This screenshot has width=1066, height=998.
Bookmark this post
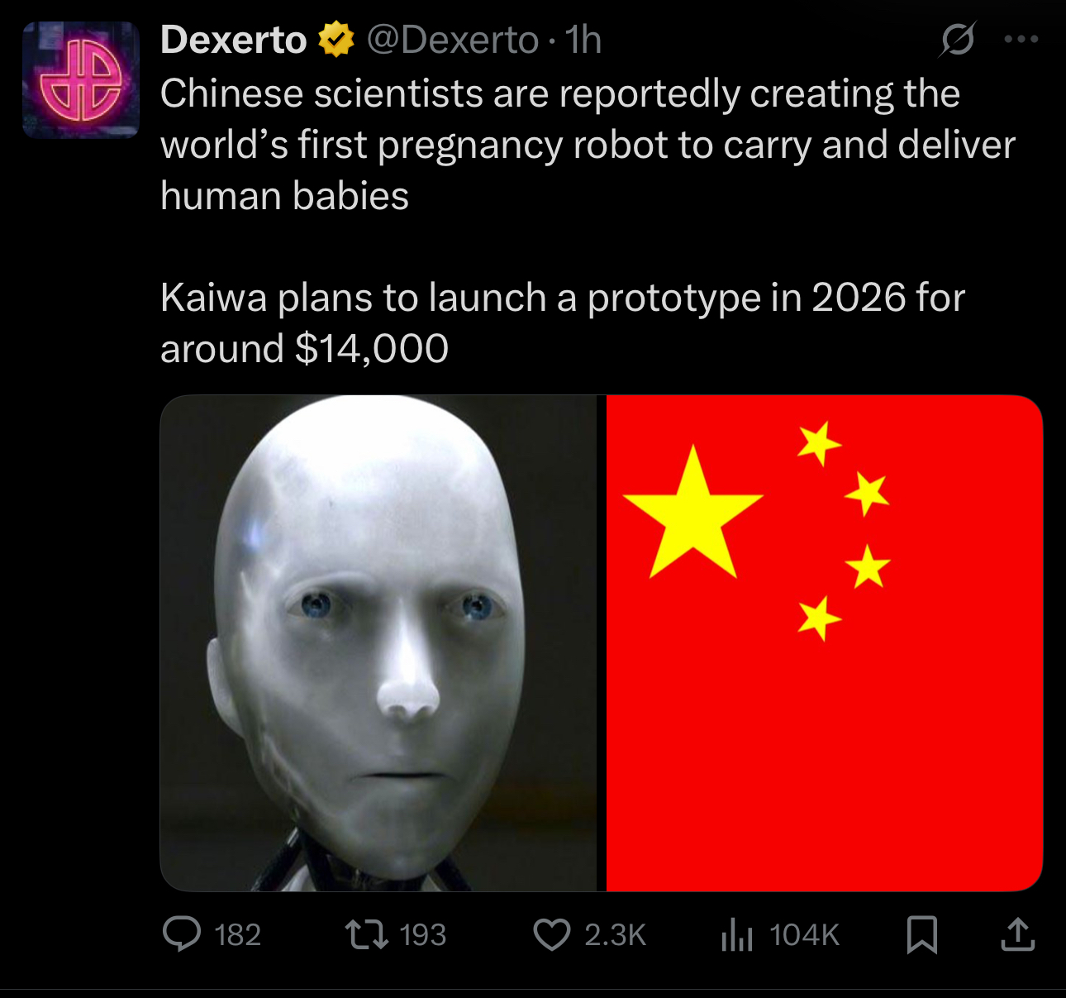(921, 934)
